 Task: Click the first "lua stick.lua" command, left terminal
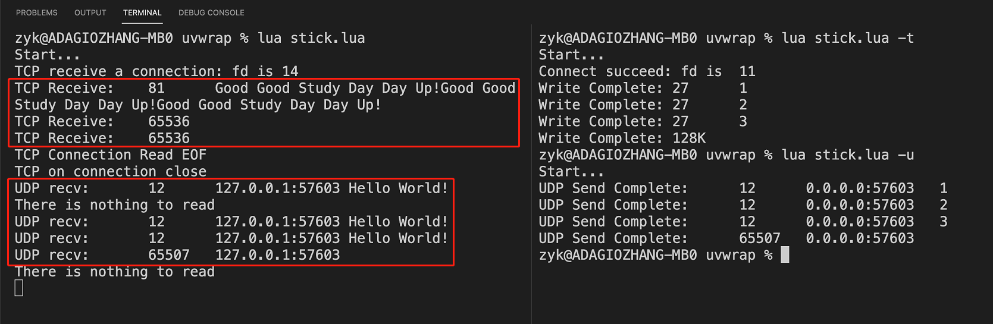point(311,38)
